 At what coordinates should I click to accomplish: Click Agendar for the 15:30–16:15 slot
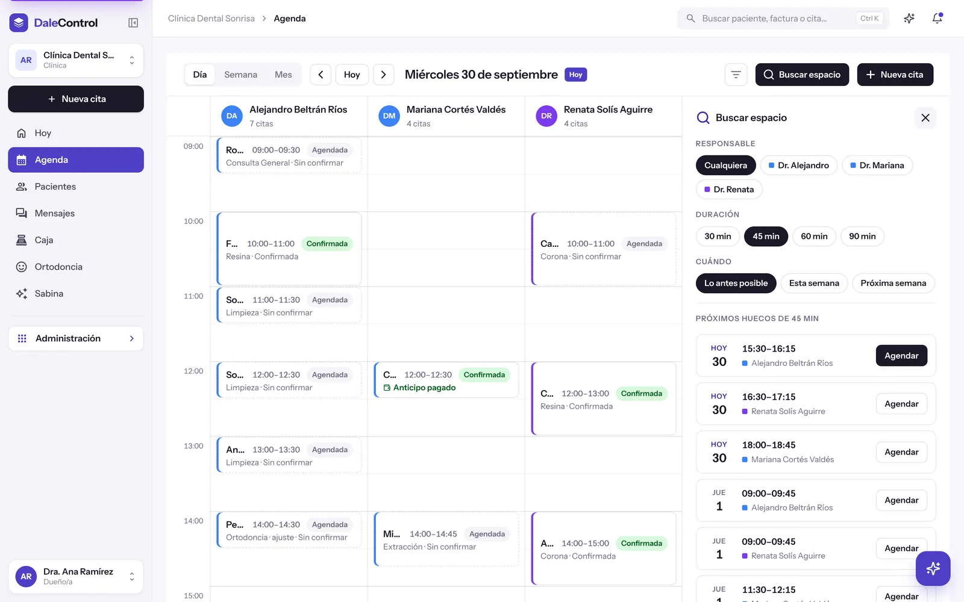901,356
